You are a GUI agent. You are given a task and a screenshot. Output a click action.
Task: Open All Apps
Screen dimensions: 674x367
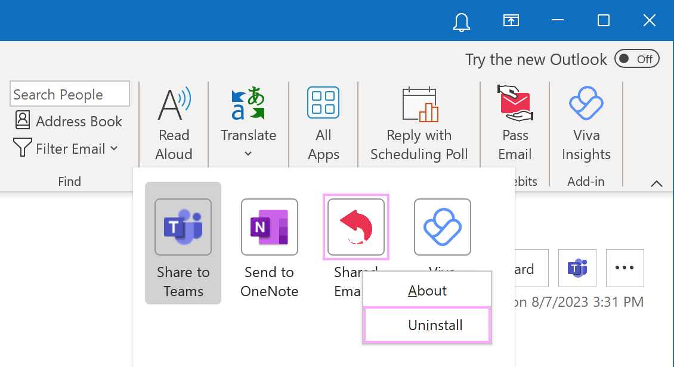(323, 123)
